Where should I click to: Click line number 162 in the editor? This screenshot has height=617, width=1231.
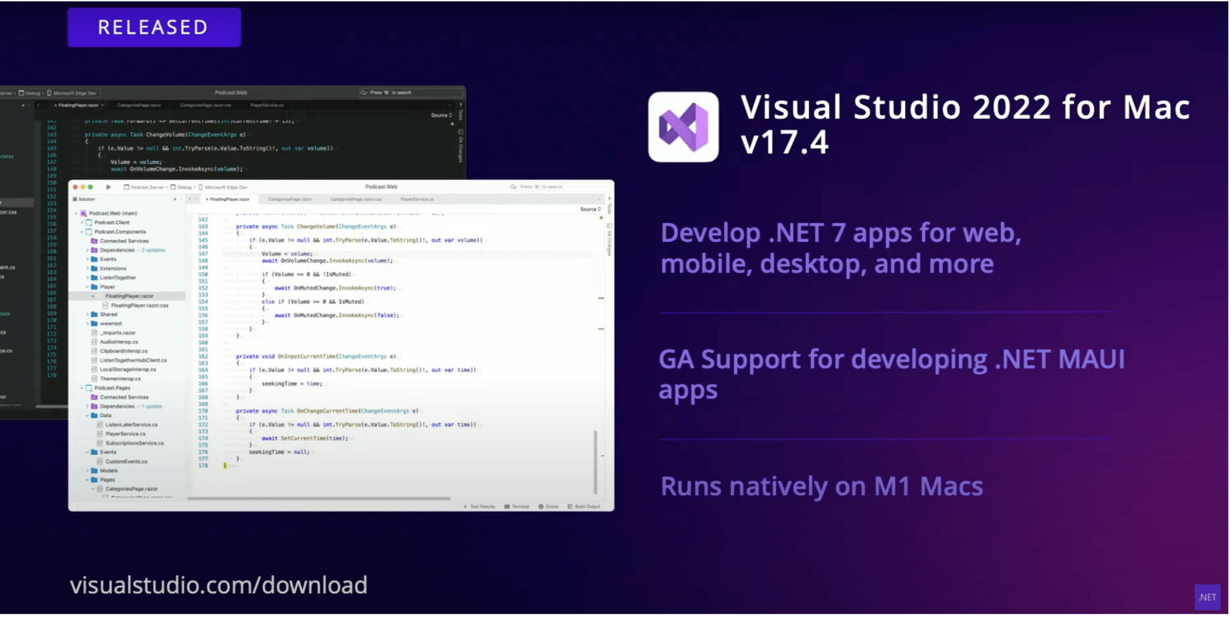click(203, 357)
